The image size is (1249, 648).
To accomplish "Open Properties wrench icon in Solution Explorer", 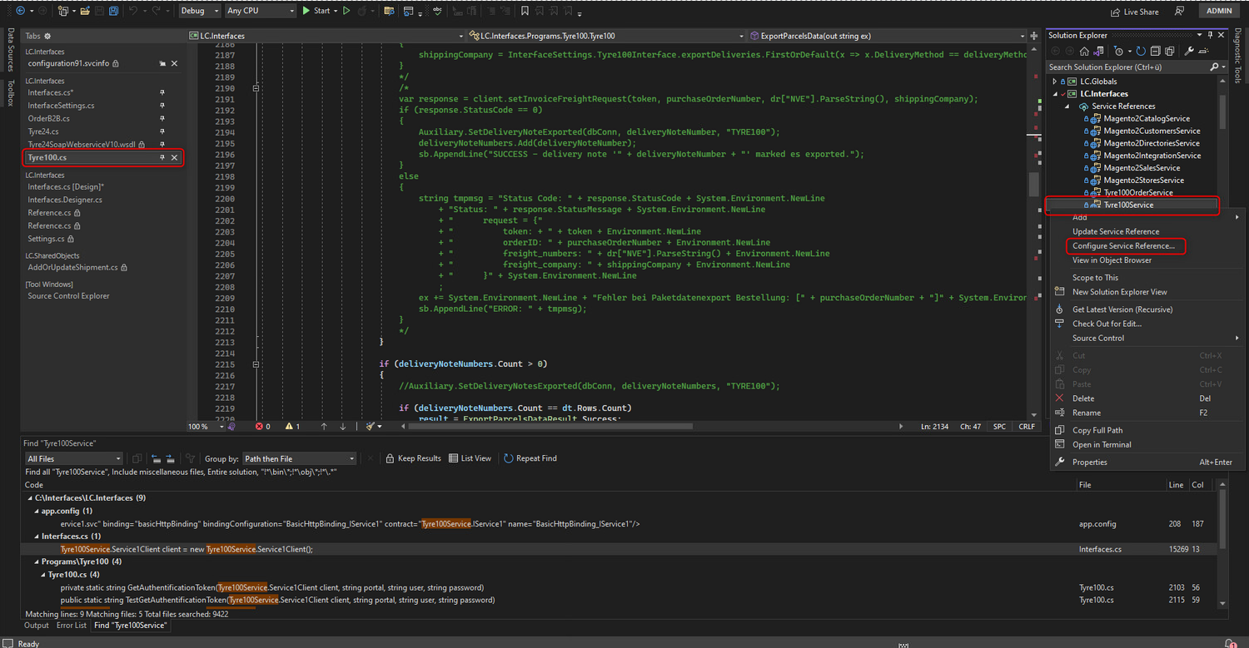I will pyautogui.click(x=1189, y=51).
